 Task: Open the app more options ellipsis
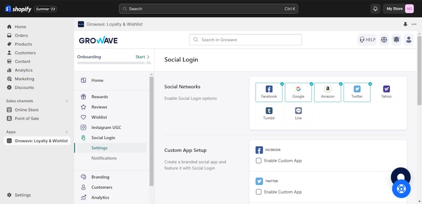[x=414, y=24]
